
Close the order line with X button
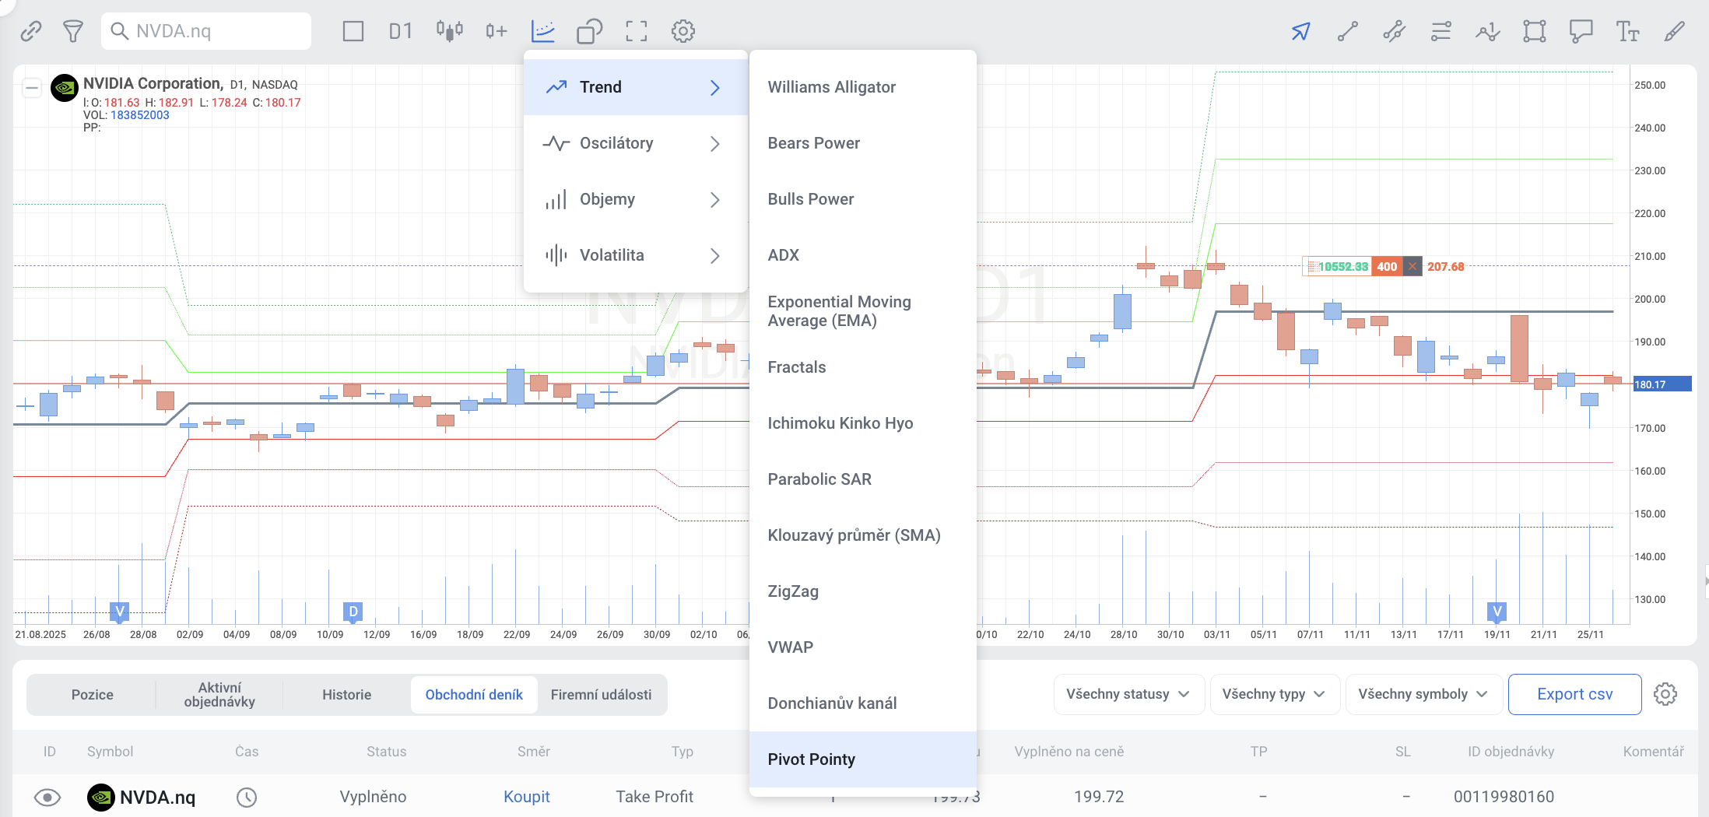pyautogui.click(x=1412, y=267)
